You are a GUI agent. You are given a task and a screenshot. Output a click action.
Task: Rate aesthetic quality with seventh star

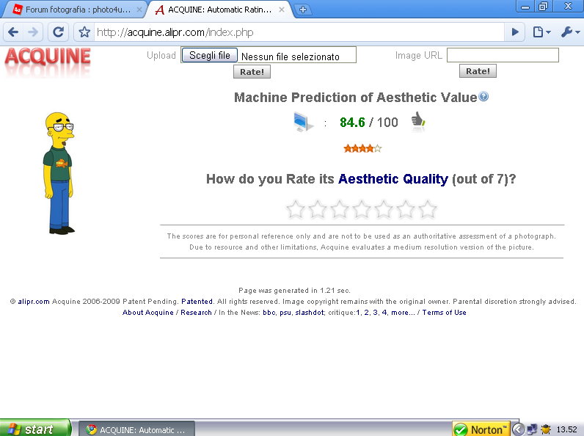428,210
